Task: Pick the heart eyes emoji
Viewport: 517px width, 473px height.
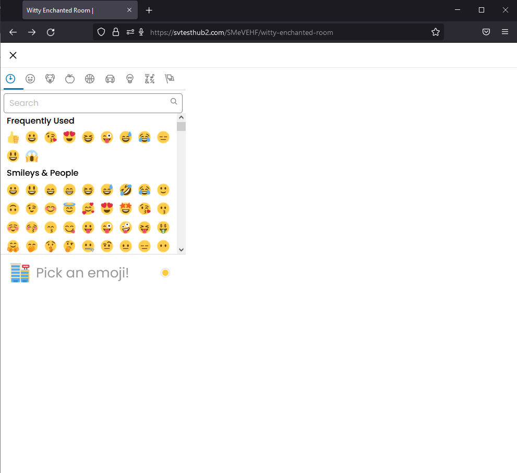Action: tap(69, 137)
